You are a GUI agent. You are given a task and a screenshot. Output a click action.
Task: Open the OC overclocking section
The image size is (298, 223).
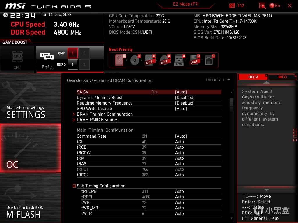(x=30, y=148)
